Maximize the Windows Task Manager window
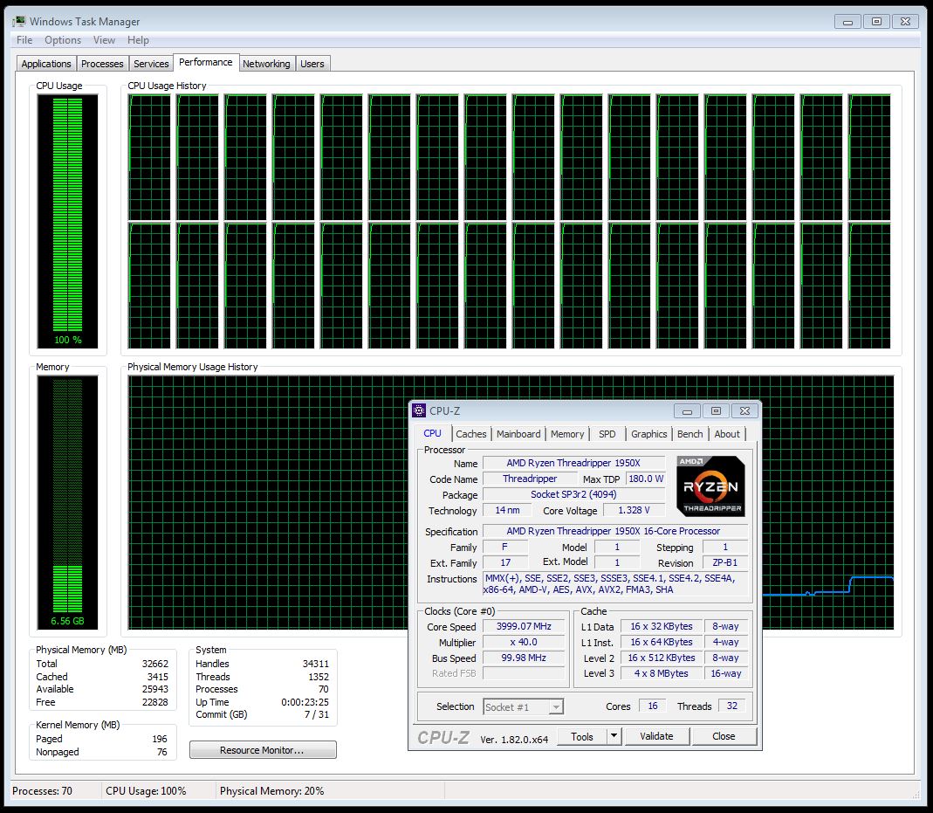This screenshot has height=813, width=933. [x=877, y=21]
